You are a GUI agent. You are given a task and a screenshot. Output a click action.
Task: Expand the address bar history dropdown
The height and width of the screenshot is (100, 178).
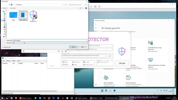coord(63,5)
